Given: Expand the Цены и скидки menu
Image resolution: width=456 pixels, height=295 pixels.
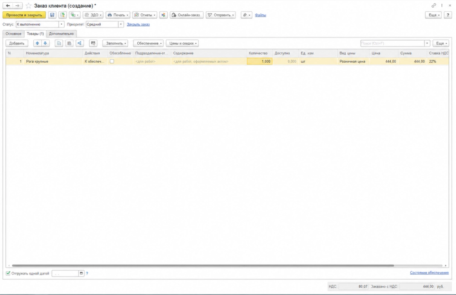Looking at the screenshot, I should click(x=182, y=43).
